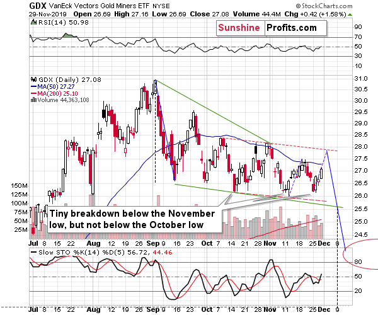Click the NYSE exchange label
The width and height of the screenshot is (378, 315).
pos(161,6)
